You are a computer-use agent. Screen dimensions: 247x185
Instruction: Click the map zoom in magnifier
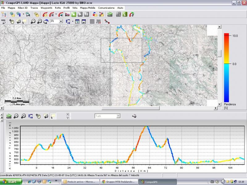tap(40, 21)
